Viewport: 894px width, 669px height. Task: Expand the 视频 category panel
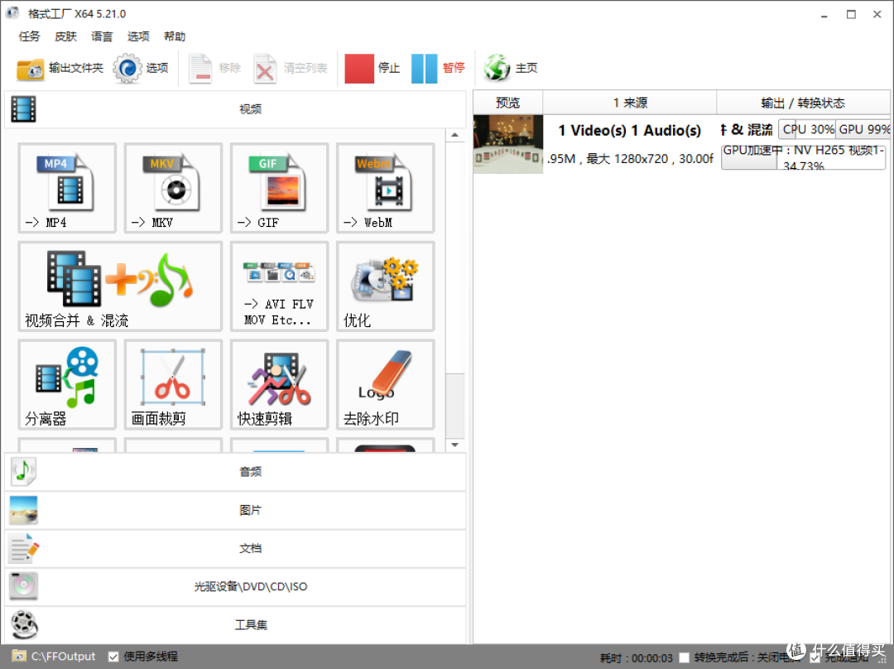(x=235, y=109)
